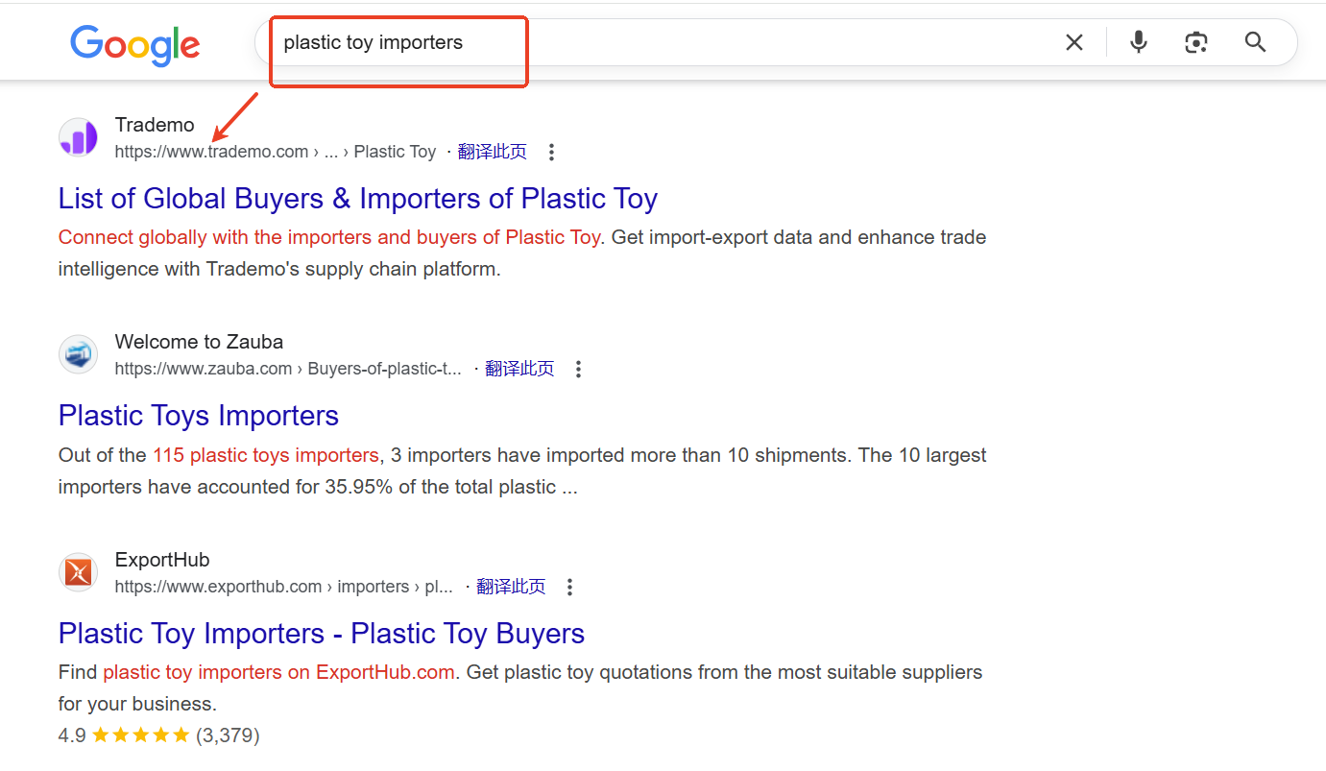
Task: Click the Zauba site favicon
Action: pyautogui.click(x=78, y=354)
